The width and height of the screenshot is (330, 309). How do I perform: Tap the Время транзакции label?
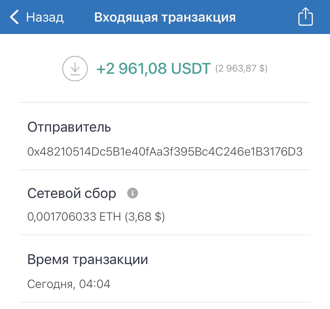point(88,259)
